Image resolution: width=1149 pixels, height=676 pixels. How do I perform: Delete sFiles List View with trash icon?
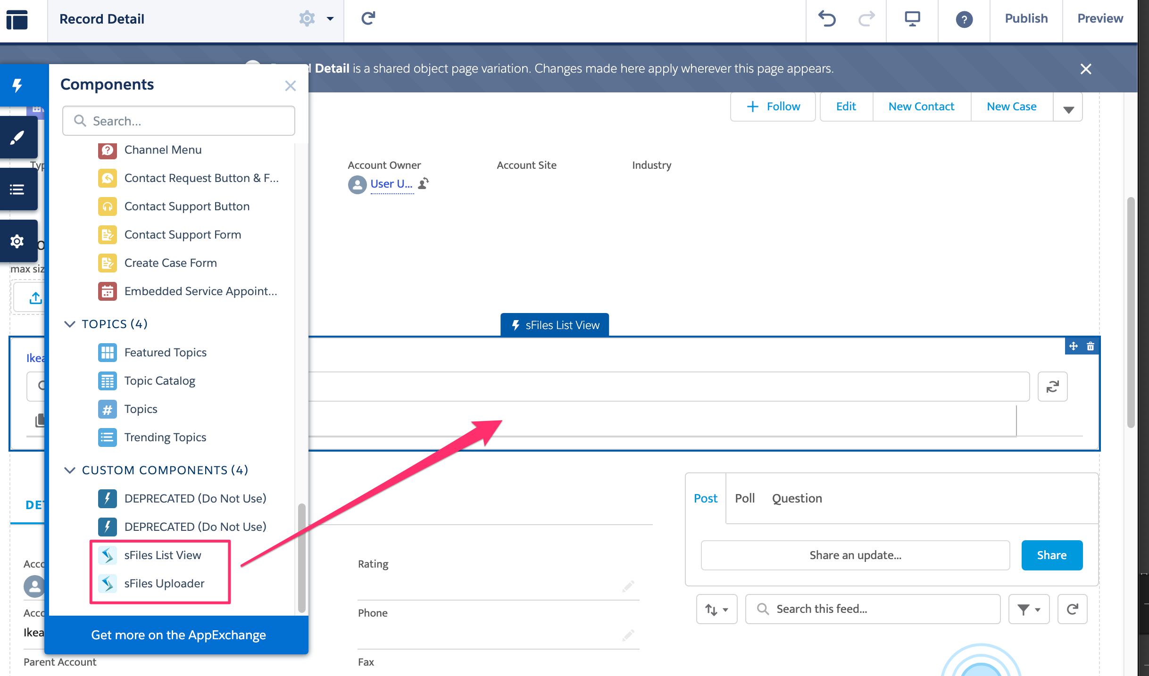coord(1091,346)
